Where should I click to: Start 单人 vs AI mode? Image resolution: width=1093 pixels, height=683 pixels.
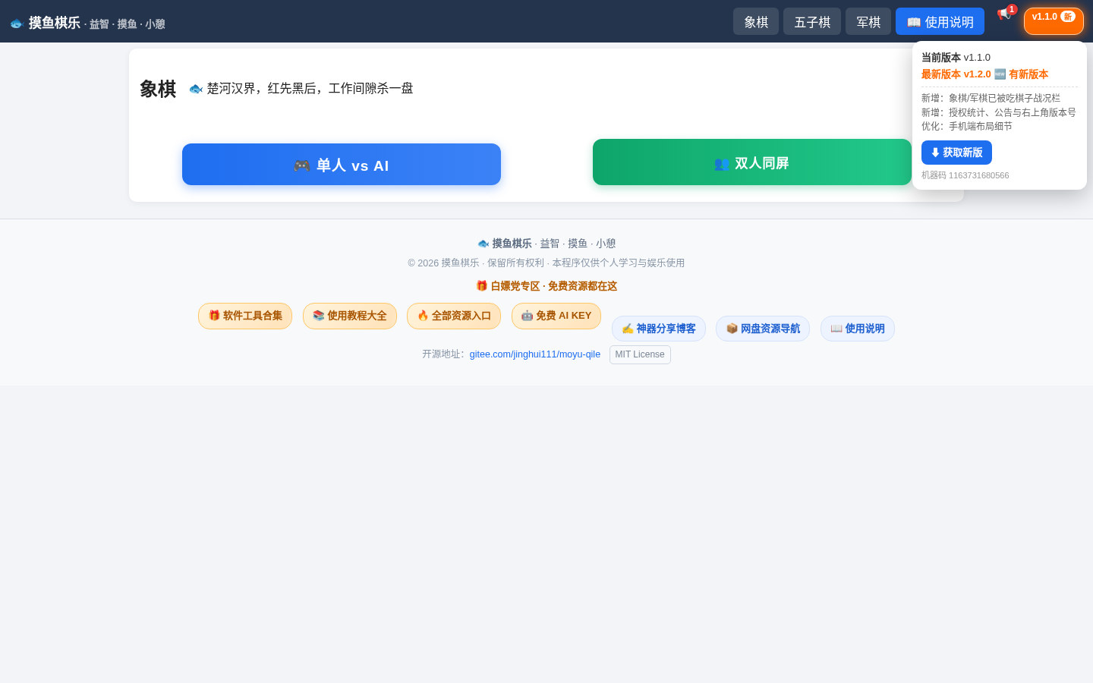tap(342, 165)
